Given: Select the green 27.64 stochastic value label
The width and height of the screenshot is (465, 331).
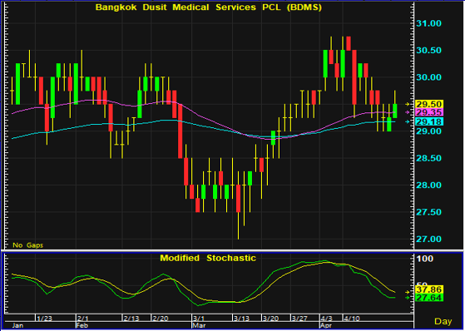Looking at the screenshot, I should [x=429, y=298].
